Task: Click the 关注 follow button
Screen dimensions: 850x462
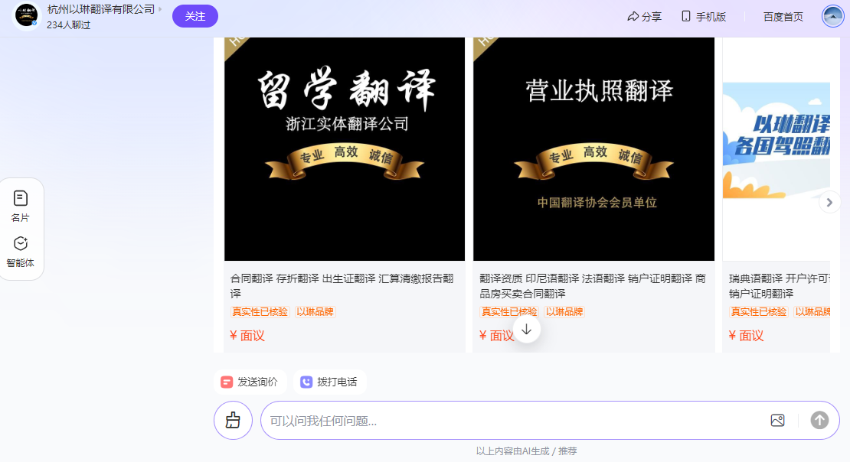Action: coord(195,15)
